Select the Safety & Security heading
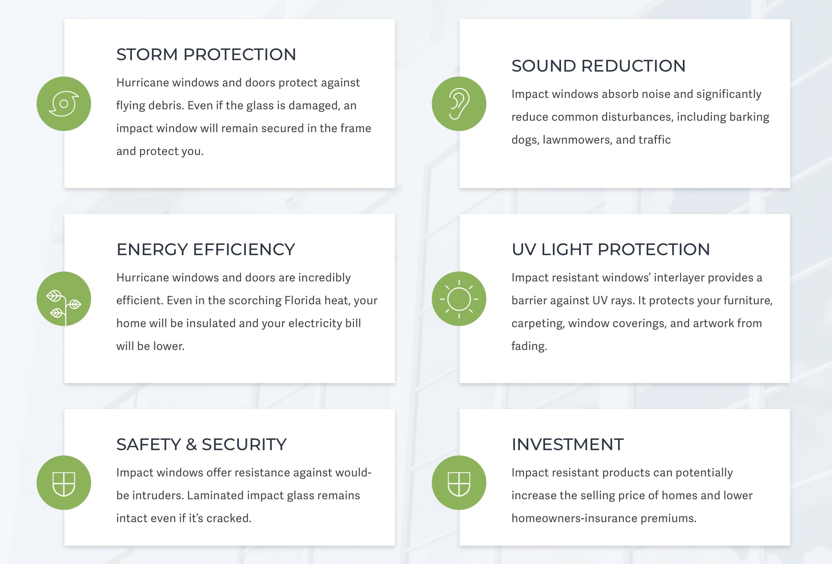This screenshot has width=832, height=564. (x=201, y=444)
